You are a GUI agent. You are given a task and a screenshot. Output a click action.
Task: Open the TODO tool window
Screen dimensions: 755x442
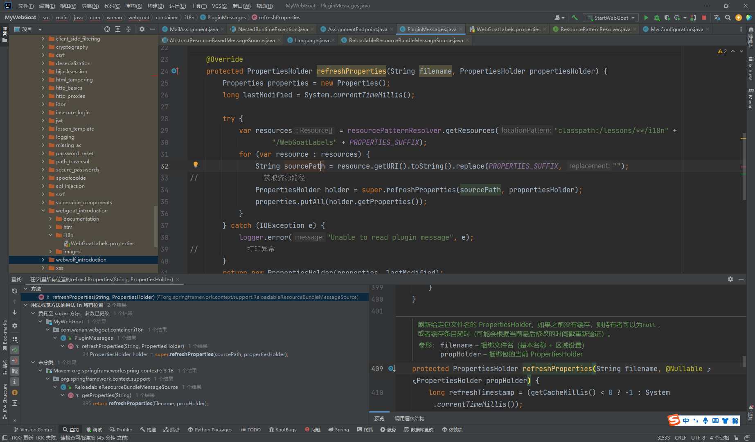click(x=251, y=430)
